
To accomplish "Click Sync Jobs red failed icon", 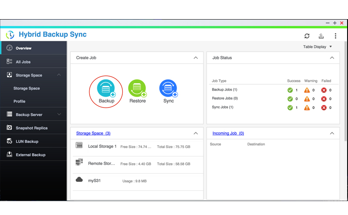I will [324, 108].
